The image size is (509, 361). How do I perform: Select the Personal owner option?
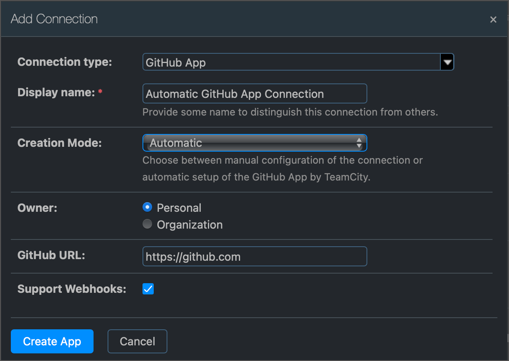click(147, 207)
